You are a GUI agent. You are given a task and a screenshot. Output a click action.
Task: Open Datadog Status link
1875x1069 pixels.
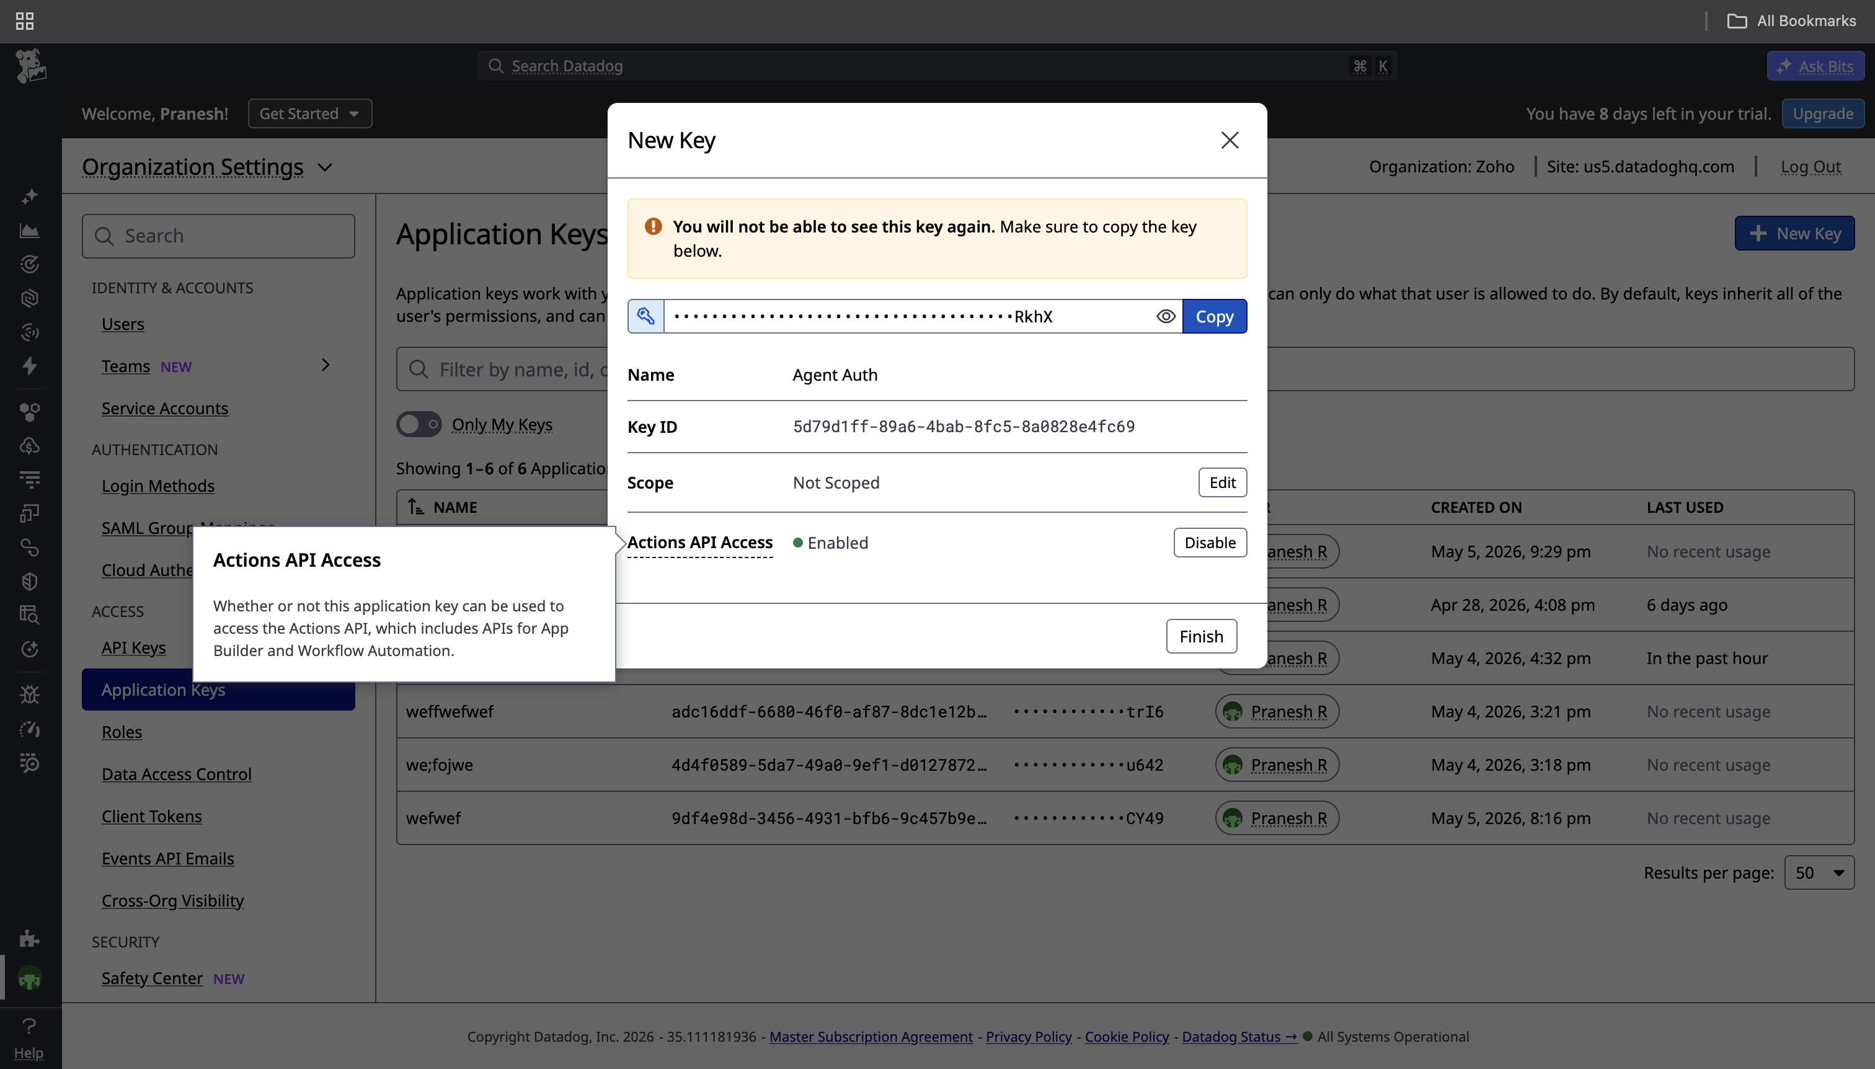pyautogui.click(x=1239, y=1037)
